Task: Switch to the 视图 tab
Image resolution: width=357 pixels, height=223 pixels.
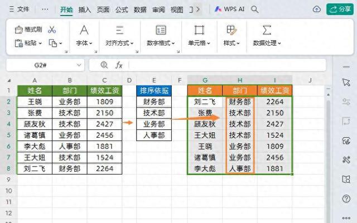Action: (177, 10)
